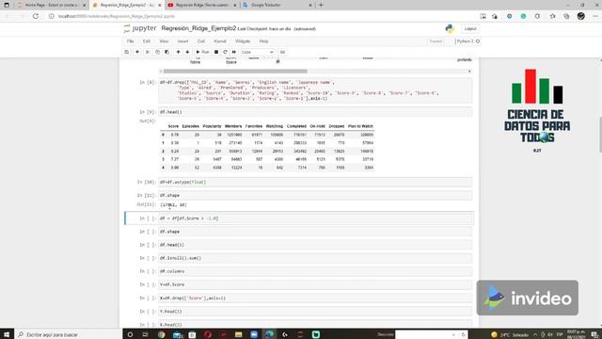Click the Score column header
This screenshot has height=339, width=602.
173,126
